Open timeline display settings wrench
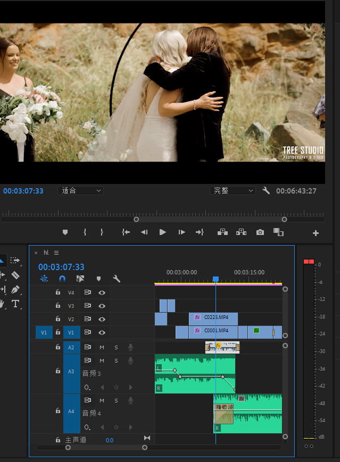The width and height of the screenshot is (340, 462). 117,279
